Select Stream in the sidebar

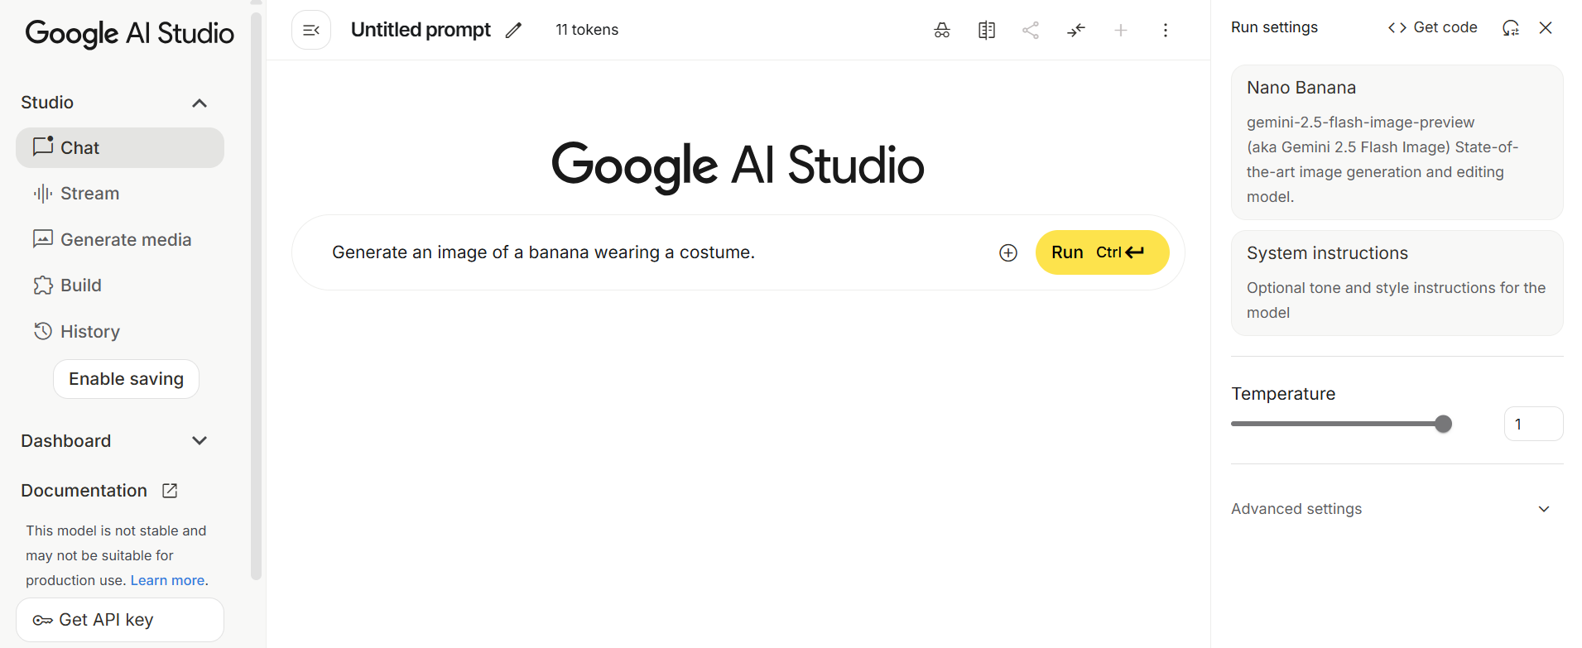120,194
